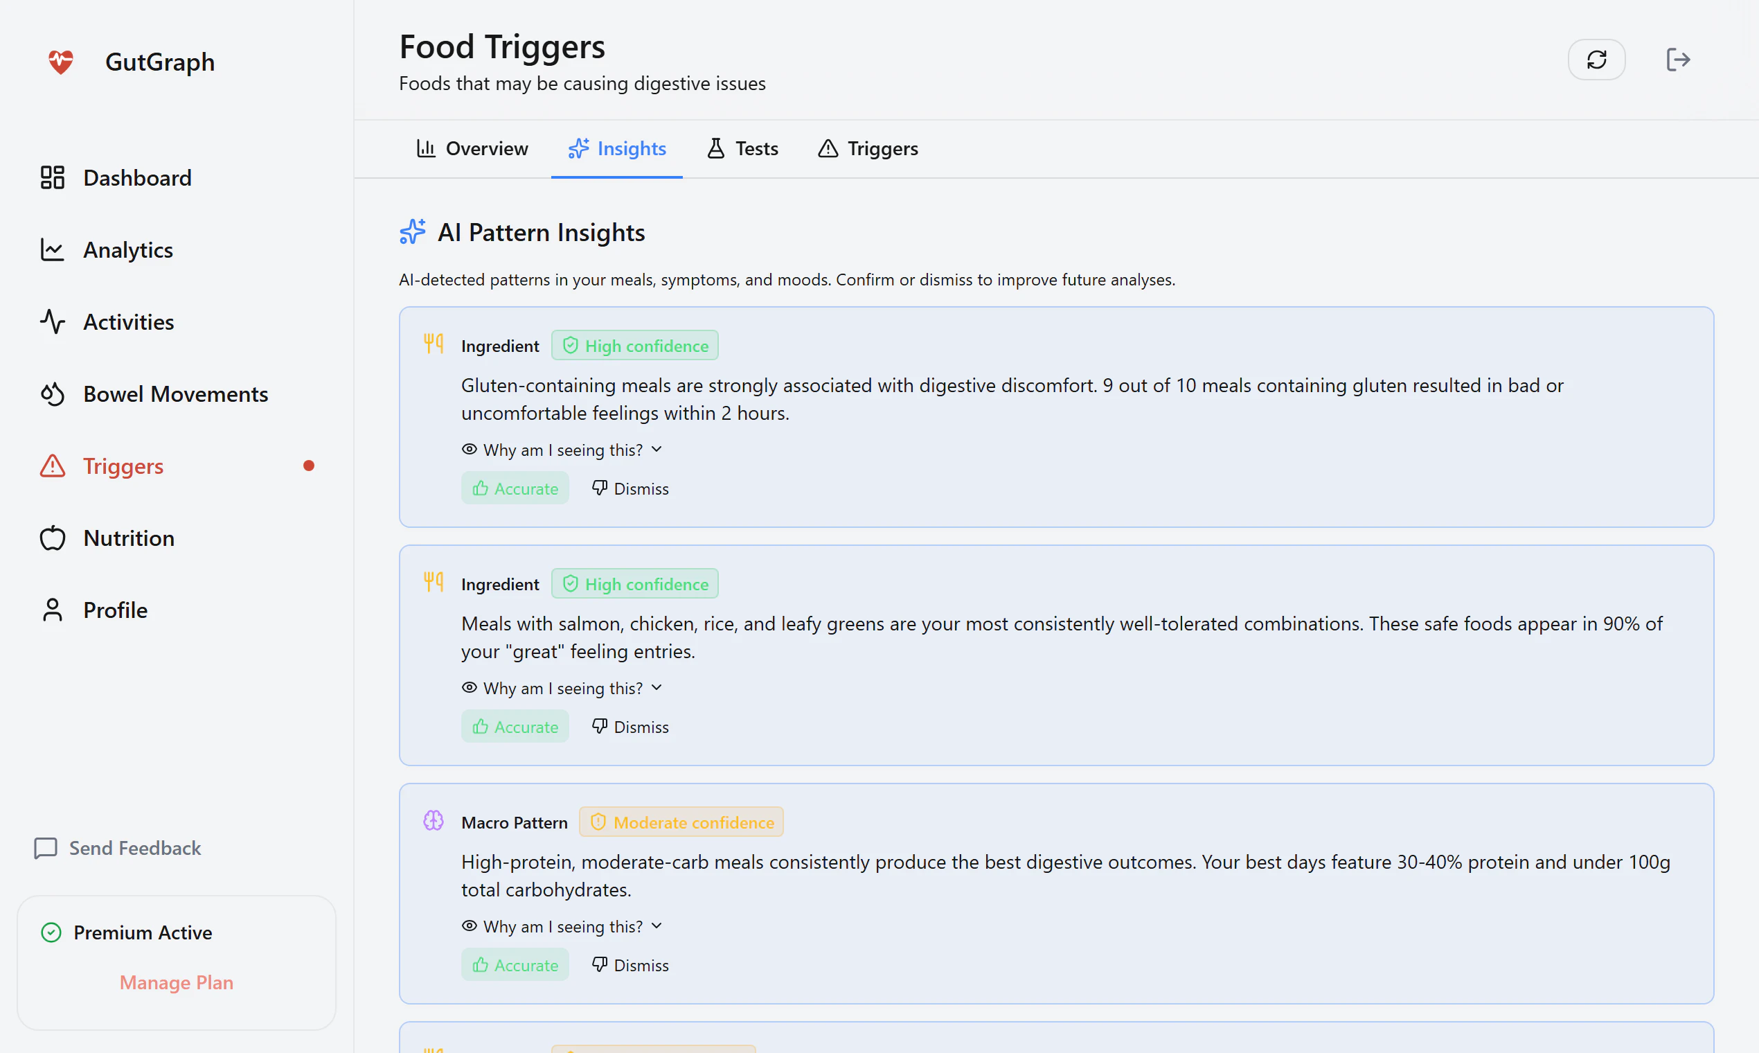The image size is (1759, 1053).
Task: Click the Manage Plan link
Action: (176, 983)
